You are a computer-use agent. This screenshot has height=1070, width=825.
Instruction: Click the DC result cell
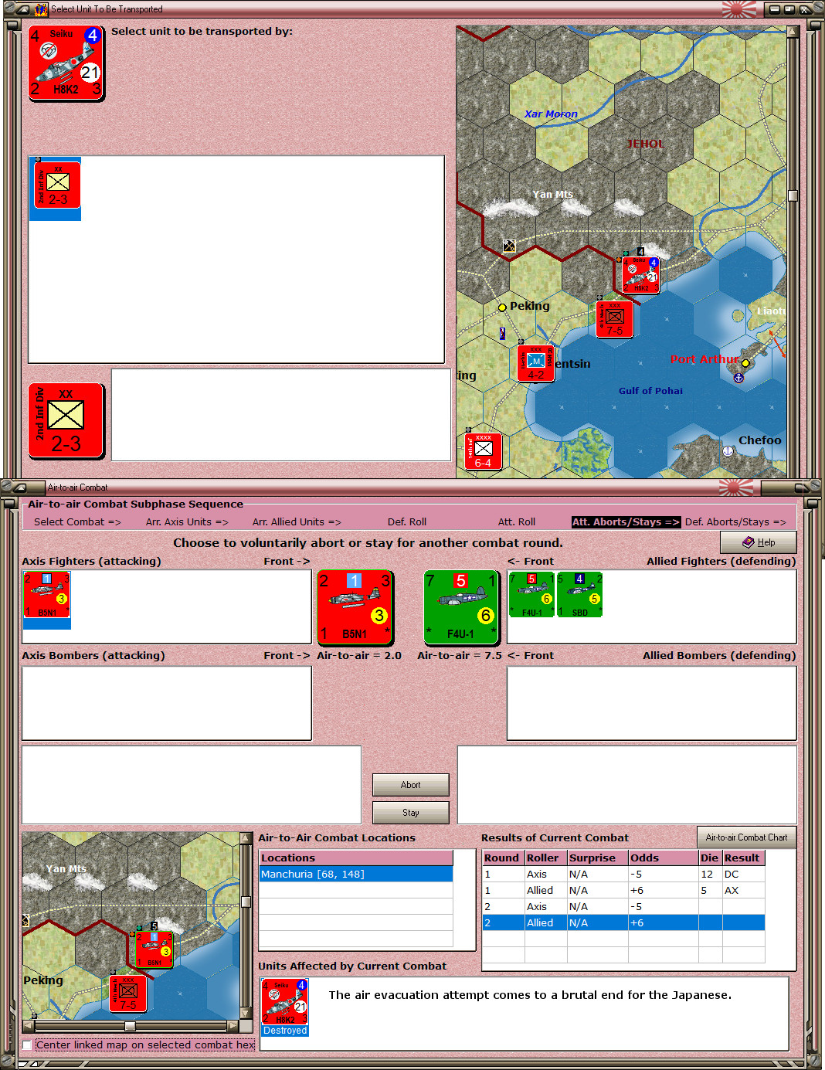[743, 874]
